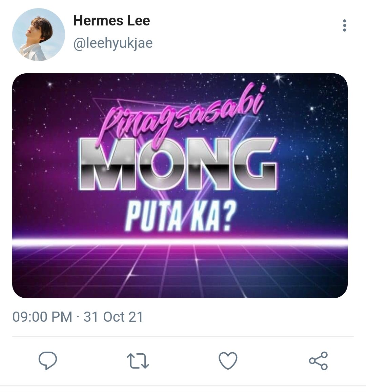This screenshot has width=366, height=392.
Task: Open the three-dot more options menu
Action: pos(345,25)
